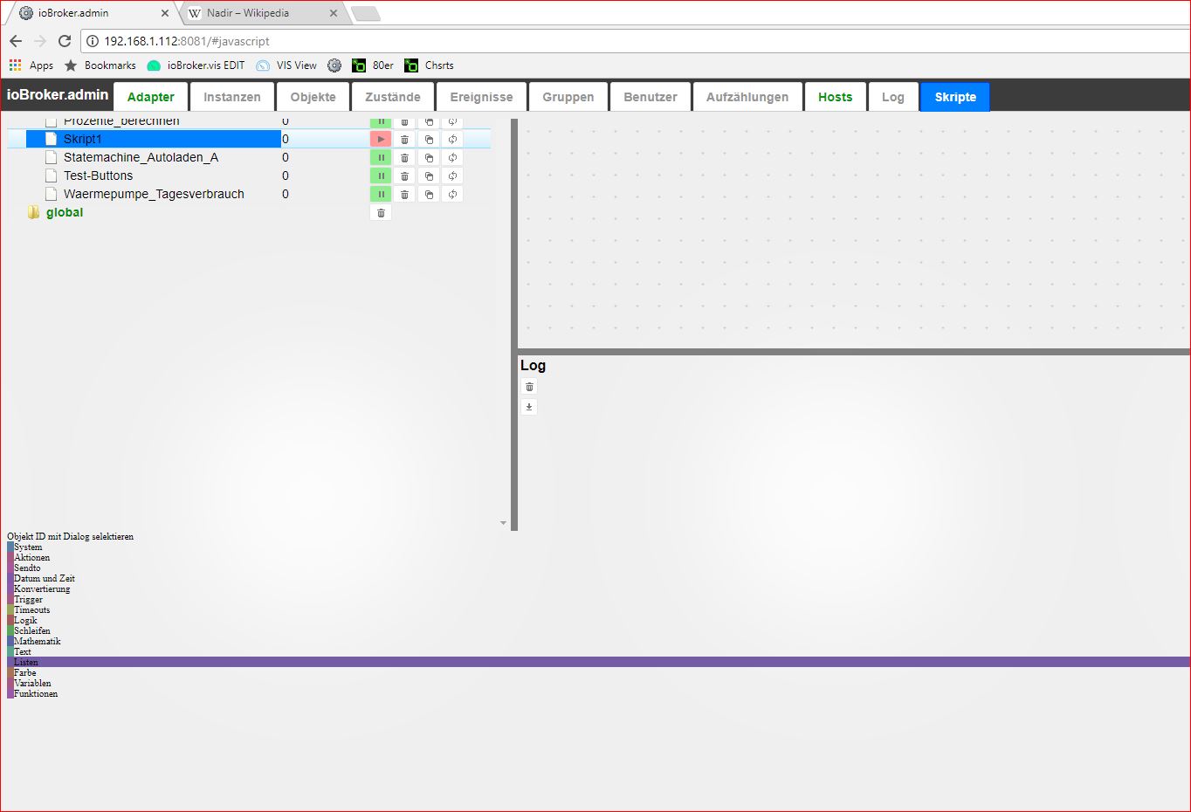Viewport: 1191px width, 812px height.
Task: Delete the global folder via trash icon
Action: click(x=381, y=212)
